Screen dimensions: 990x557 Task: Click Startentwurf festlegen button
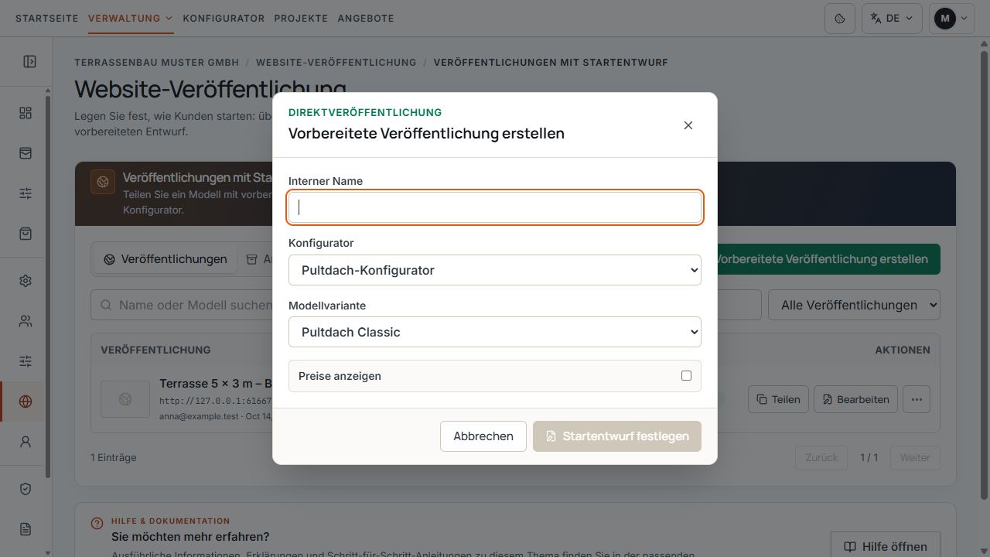coord(617,436)
